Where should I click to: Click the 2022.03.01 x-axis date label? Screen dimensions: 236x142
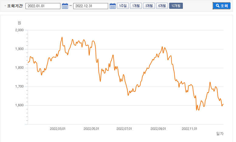(58, 129)
